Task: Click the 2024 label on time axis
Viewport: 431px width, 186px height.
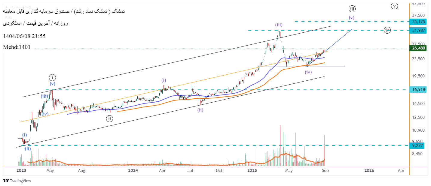Action: (133, 170)
